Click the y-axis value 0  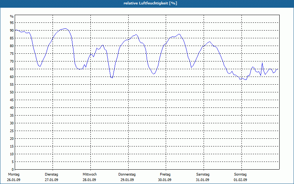tap(13, 169)
